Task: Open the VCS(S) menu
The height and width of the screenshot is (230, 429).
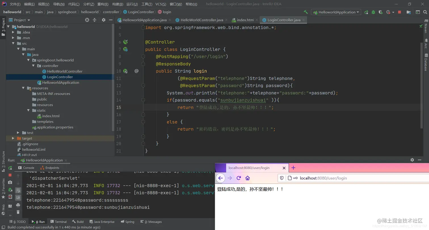Action: tap(161, 4)
